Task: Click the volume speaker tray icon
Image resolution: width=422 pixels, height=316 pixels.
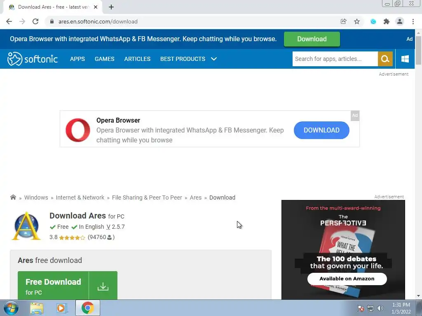Action: [x=380, y=308]
